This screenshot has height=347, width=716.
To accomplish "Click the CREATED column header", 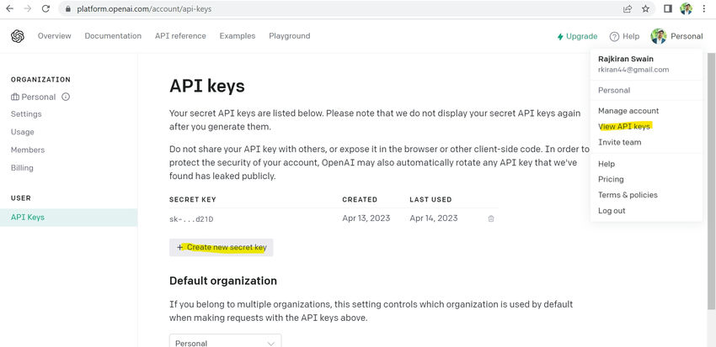I will point(360,199).
